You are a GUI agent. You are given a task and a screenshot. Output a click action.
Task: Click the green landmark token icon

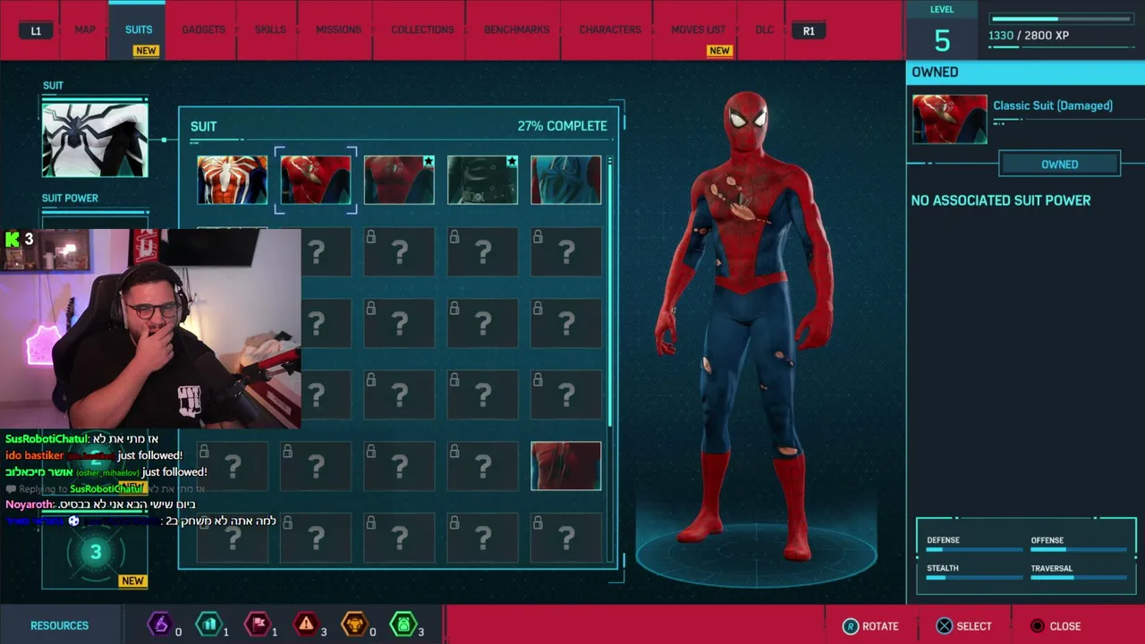(x=403, y=623)
